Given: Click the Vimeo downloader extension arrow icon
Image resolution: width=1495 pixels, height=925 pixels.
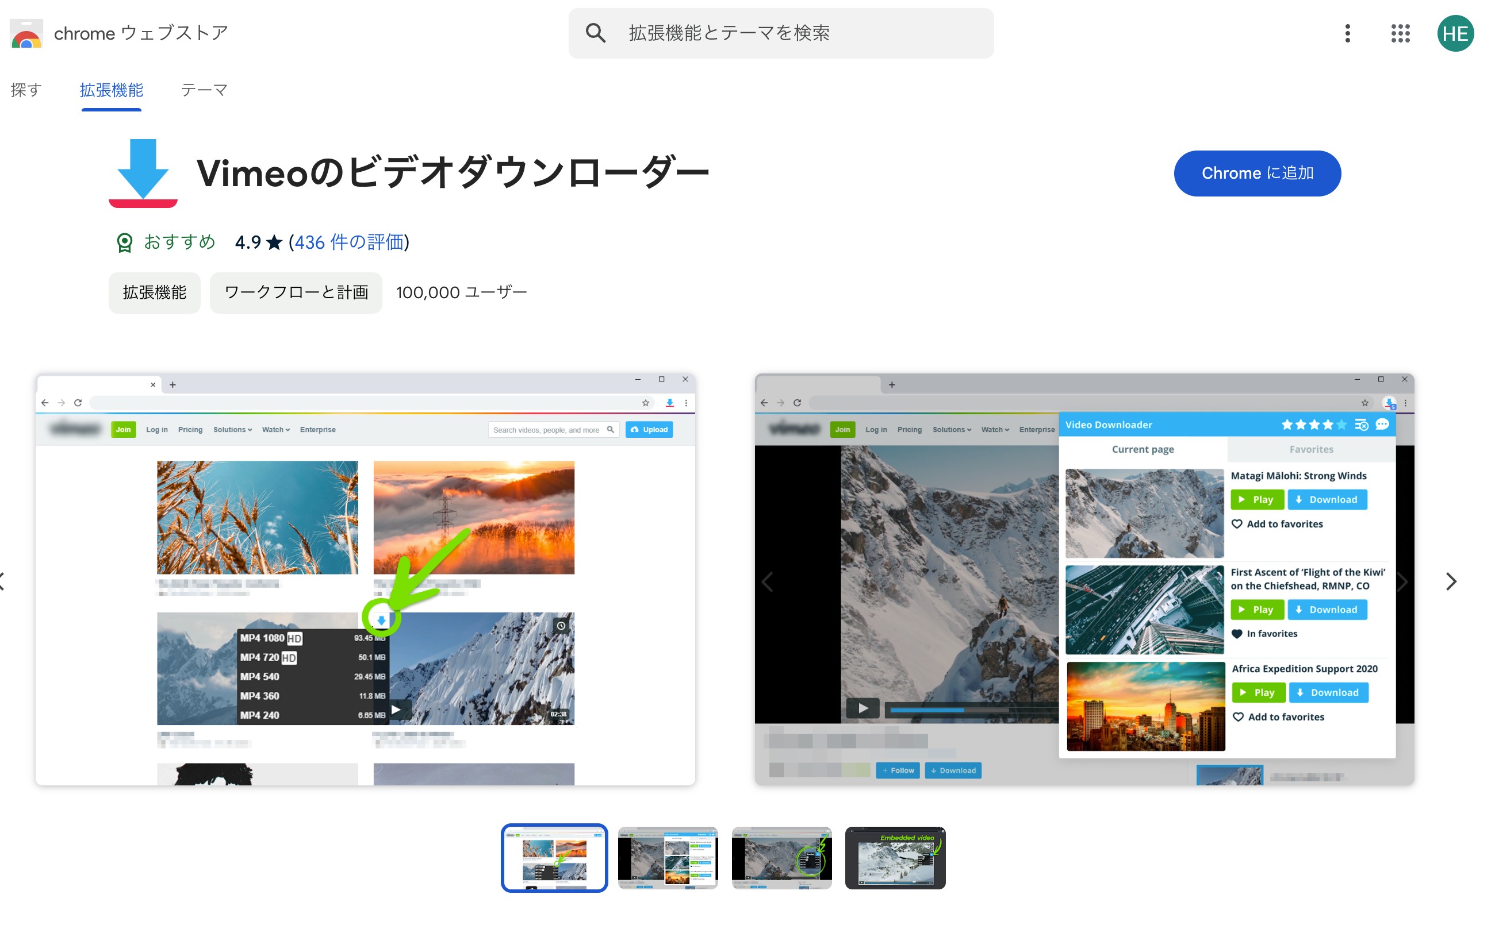Looking at the screenshot, I should 143,173.
